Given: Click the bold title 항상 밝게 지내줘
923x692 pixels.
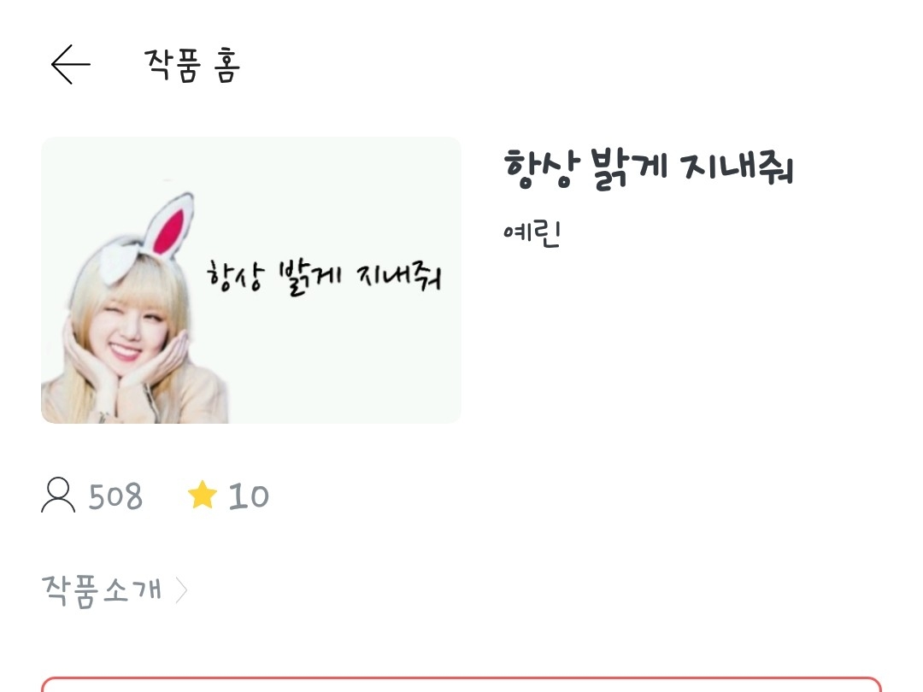Looking at the screenshot, I should click(649, 169).
